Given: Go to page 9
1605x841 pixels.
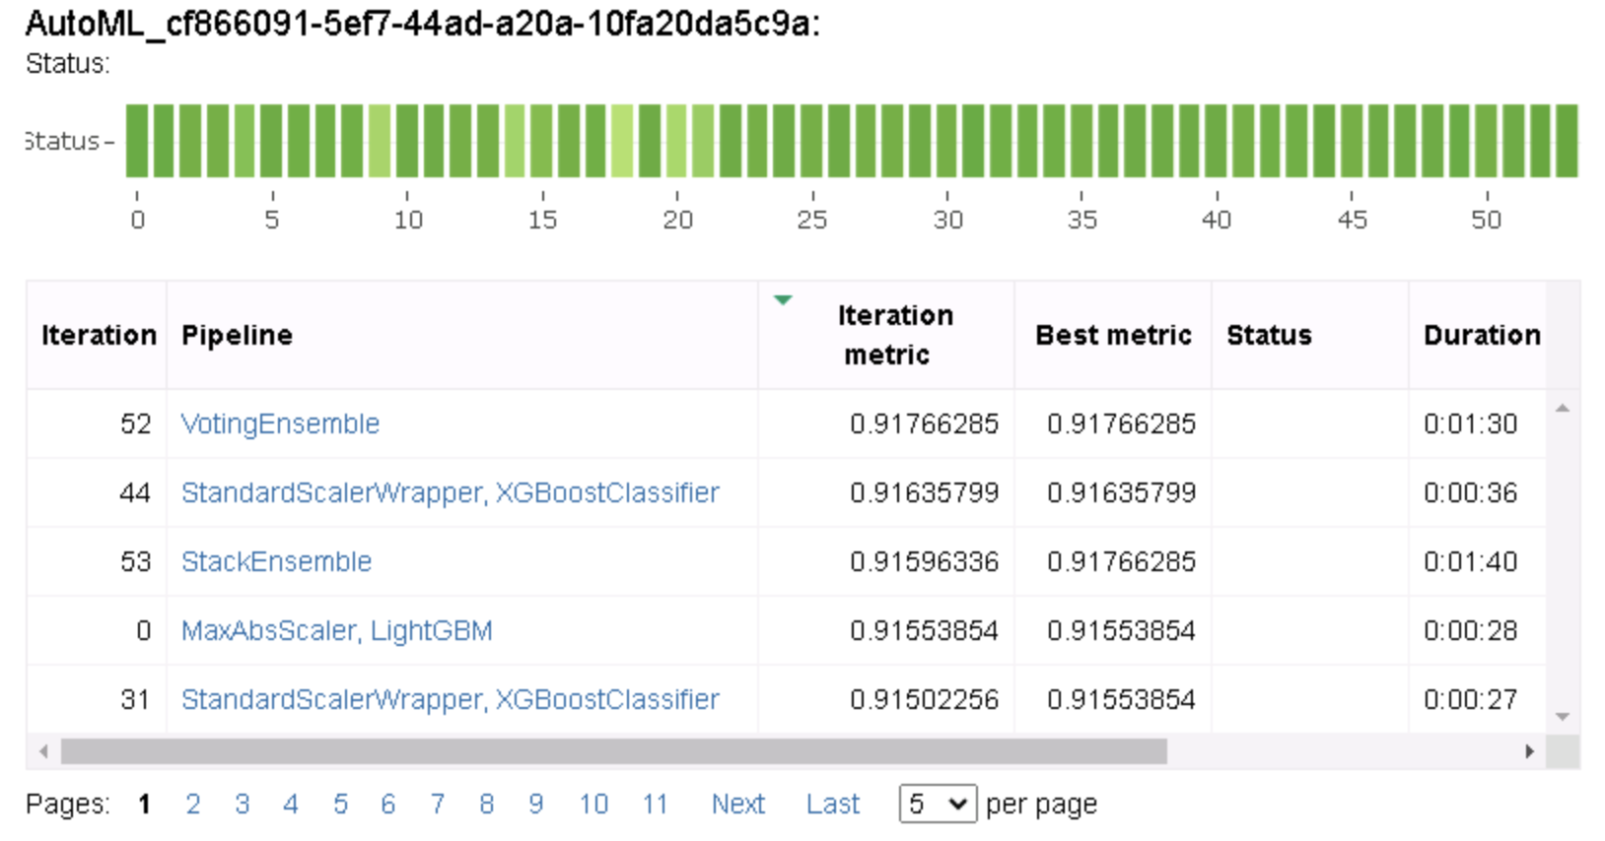Looking at the screenshot, I should click(x=535, y=805).
